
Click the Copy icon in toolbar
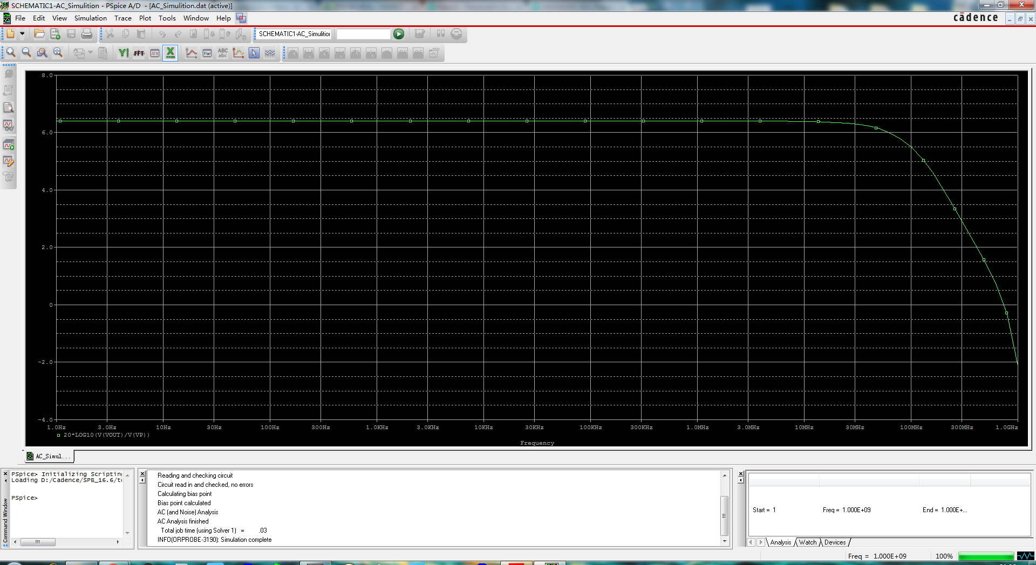click(125, 33)
